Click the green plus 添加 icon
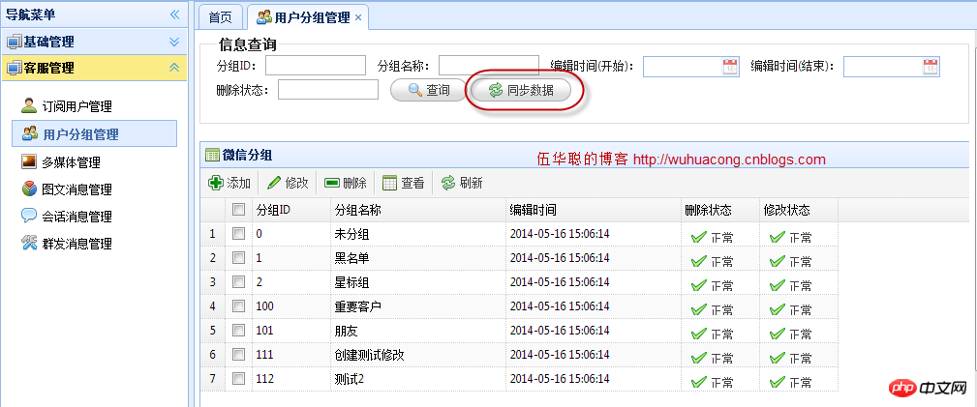Viewport: 977px width, 407px height. click(216, 183)
